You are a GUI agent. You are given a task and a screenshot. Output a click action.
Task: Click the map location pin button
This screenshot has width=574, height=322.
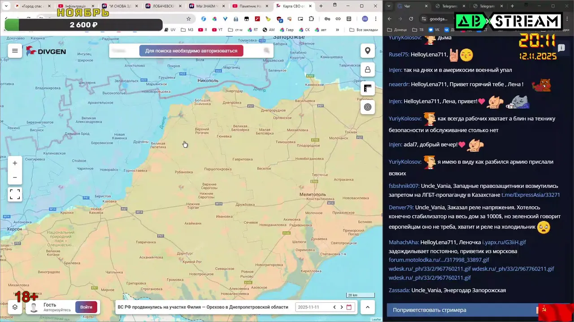(x=368, y=51)
